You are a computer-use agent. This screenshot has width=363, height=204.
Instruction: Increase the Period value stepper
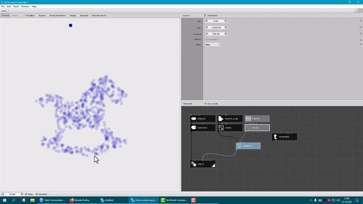click(225, 34)
